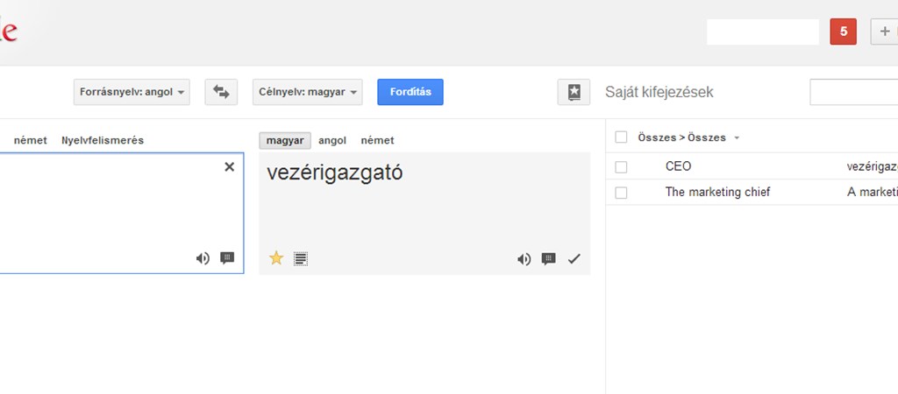Click the blue Fordítás button
This screenshot has height=394, width=898.
pyautogui.click(x=410, y=92)
